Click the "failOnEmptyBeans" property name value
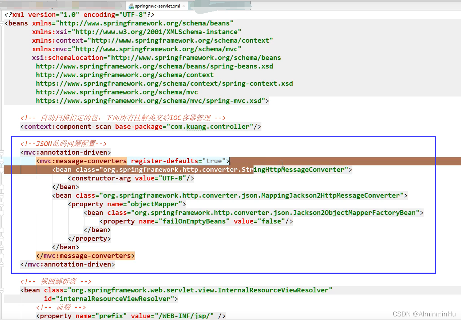Screen dimensions: 461x320 click(194, 221)
